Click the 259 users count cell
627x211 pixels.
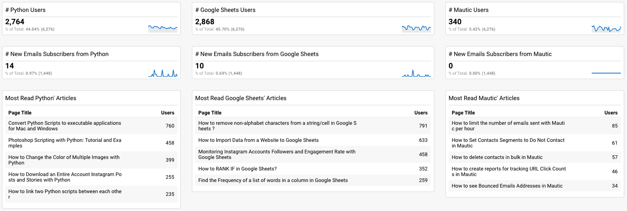(423, 180)
